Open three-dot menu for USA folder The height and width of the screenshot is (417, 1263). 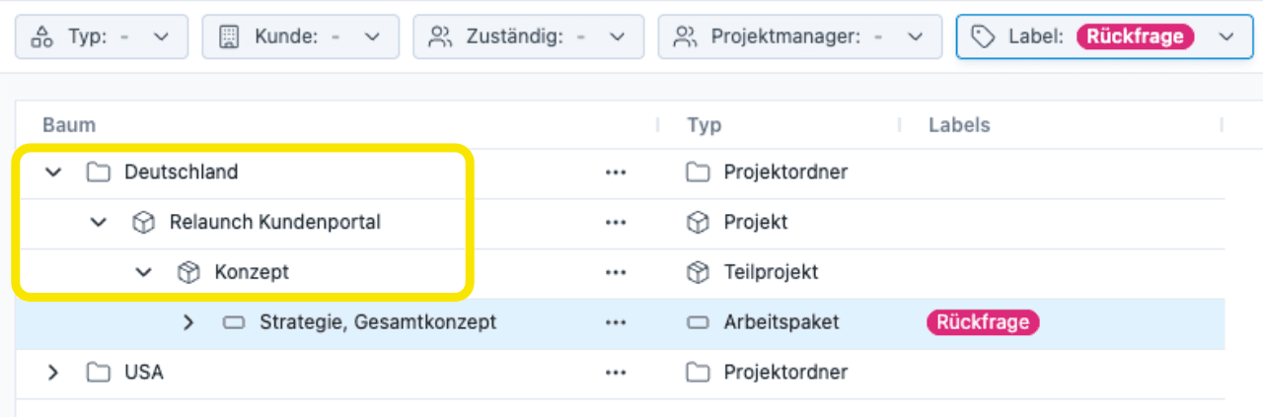tap(616, 373)
